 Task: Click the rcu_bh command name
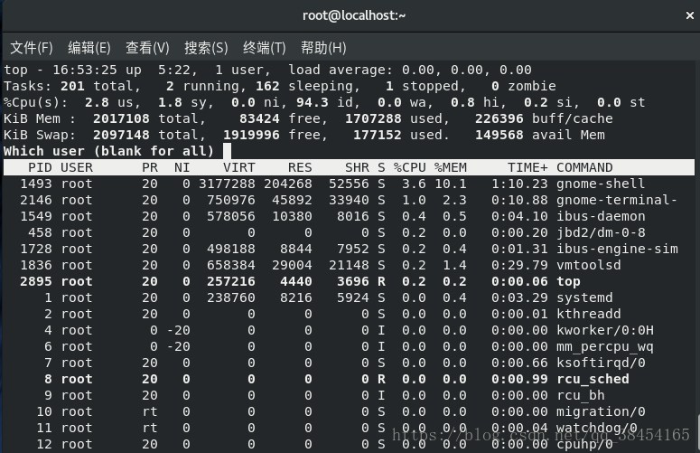pyautogui.click(x=581, y=395)
